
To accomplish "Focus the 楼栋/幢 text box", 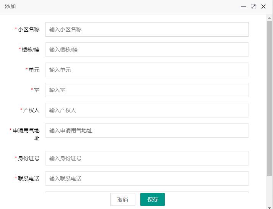I will 147,50.
